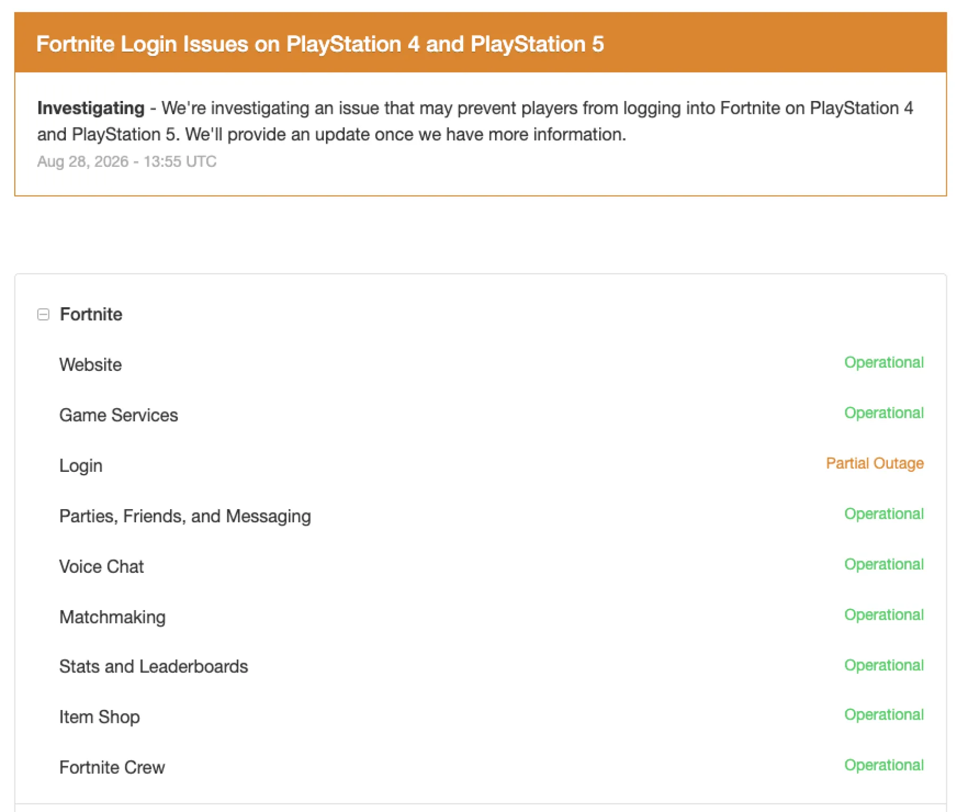Click the Operational status for Game Services
The width and height of the screenshot is (957, 812).
[884, 413]
